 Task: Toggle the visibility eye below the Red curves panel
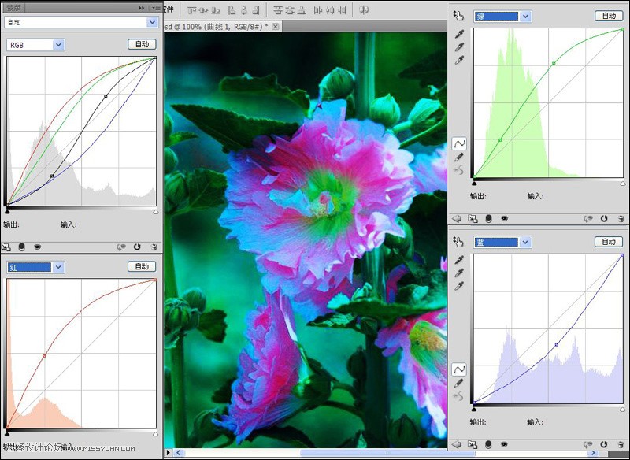pos(37,247)
